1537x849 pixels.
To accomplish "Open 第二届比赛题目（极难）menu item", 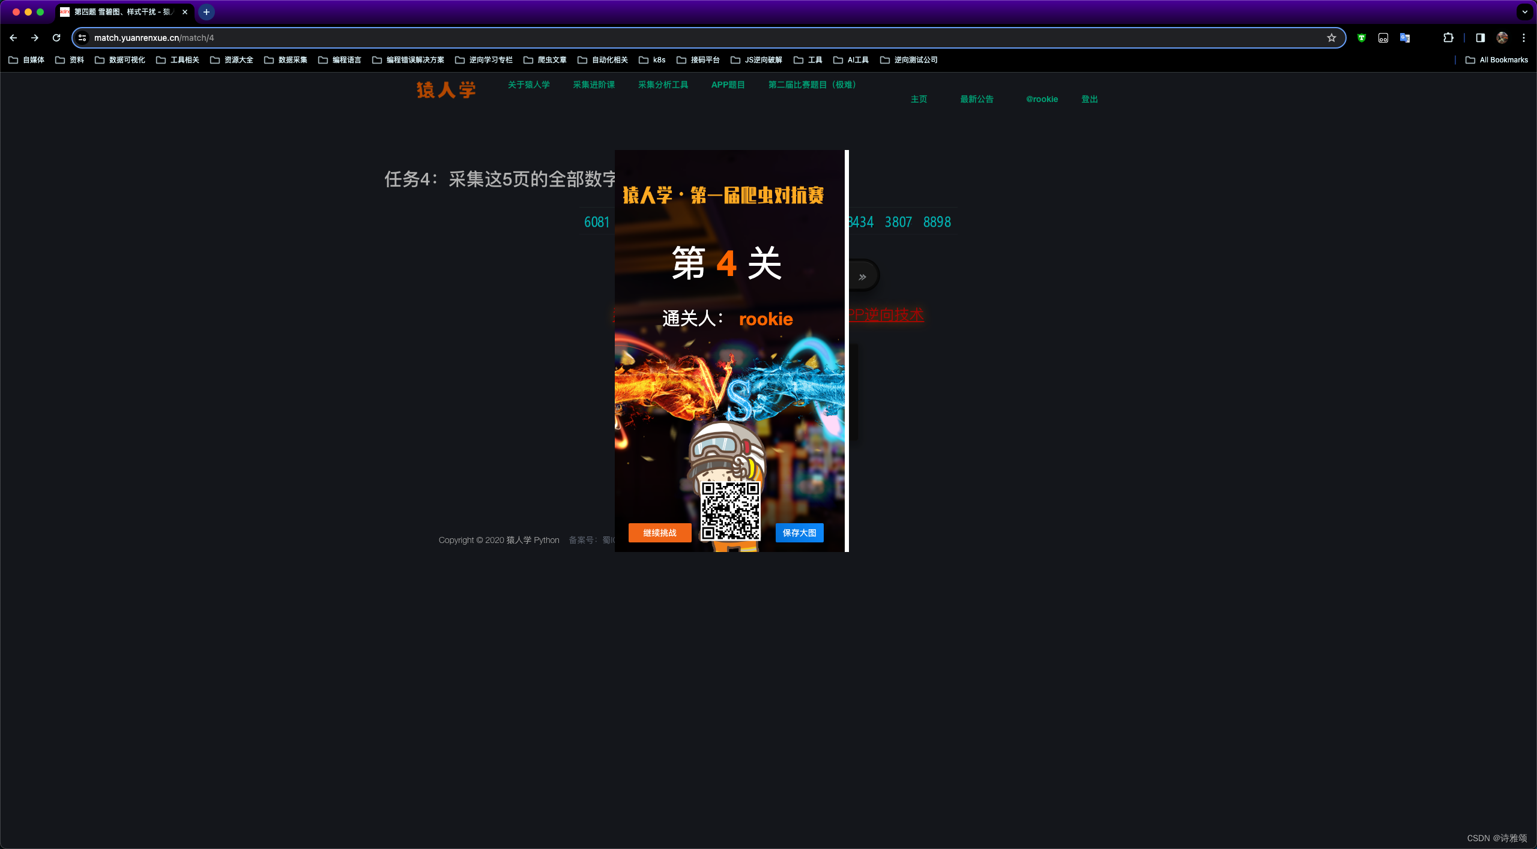I will tap(812, 85).
